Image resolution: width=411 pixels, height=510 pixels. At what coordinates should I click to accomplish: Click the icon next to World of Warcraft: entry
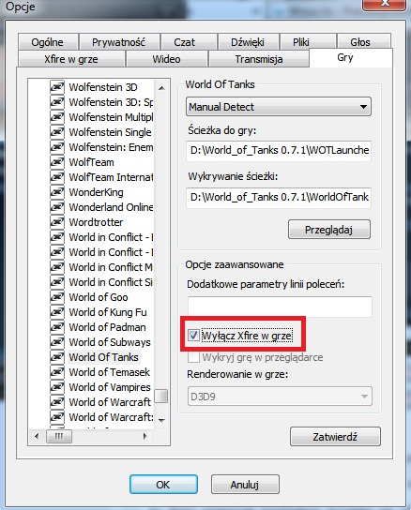57,416
